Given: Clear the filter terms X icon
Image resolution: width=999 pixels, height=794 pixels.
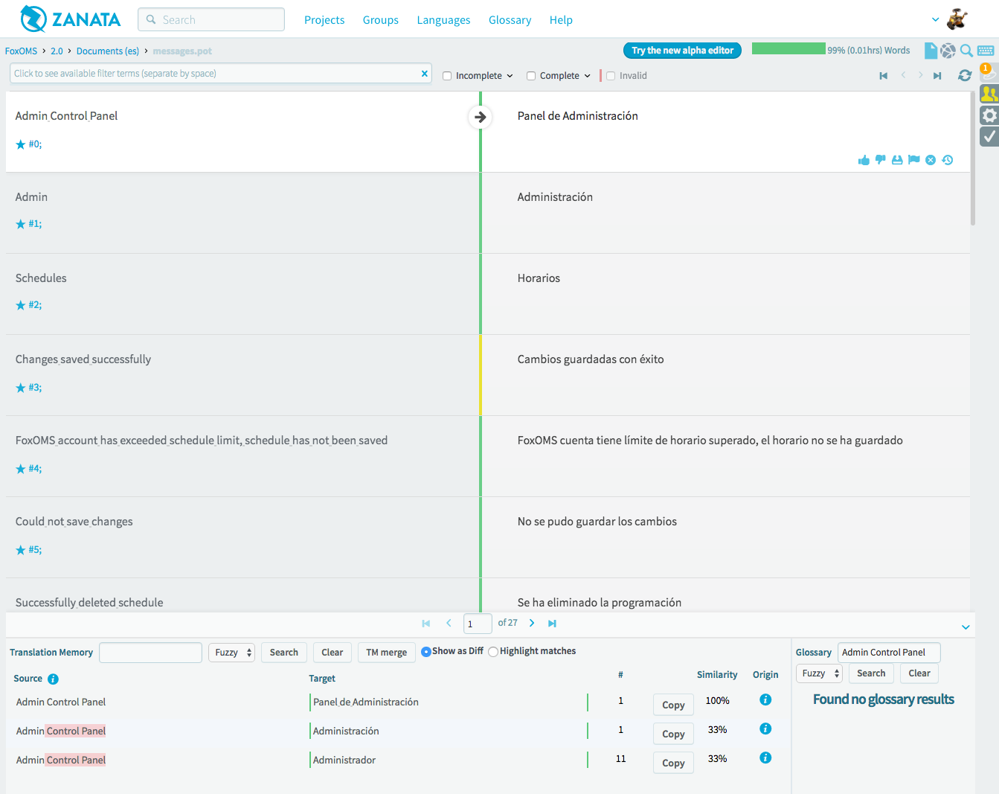Looking at the screenshot, I should pos(425,74).
